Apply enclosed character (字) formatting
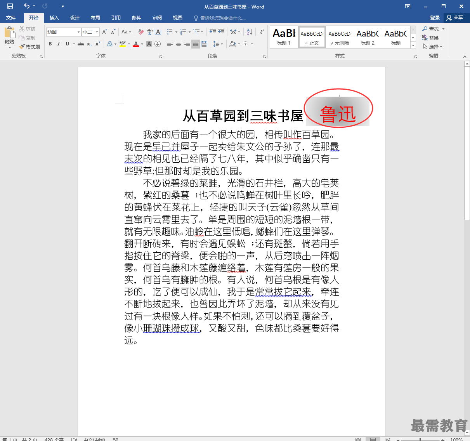 pyautogui.click(x=158, y=44)
